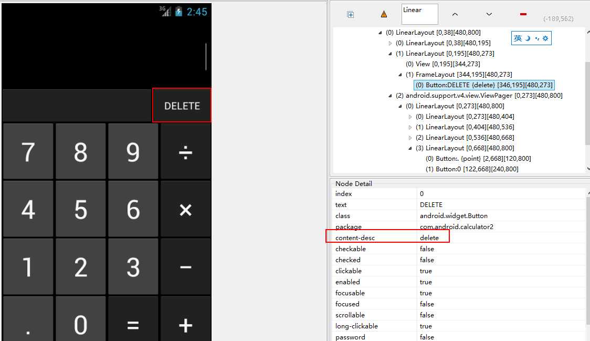590x341 pixels.
Task: Click the "clickable" property row label
Action: point(349,271)
